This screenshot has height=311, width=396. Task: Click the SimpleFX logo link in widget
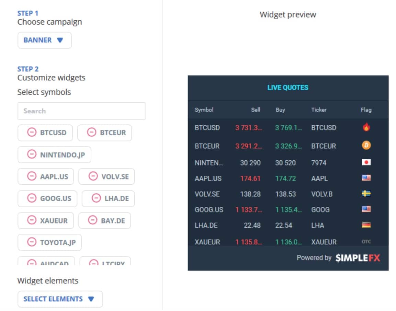click(358, 258)
